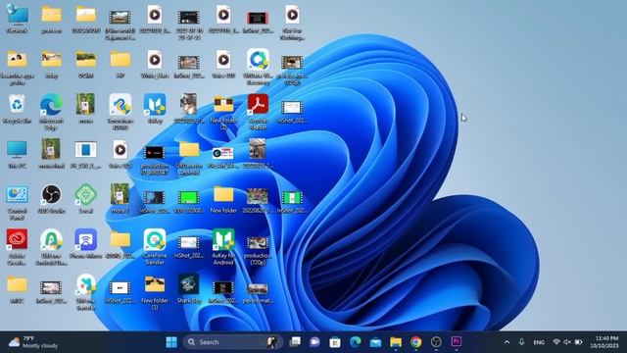The image size is (627, 353).
Task: Launch Edge from the taskbar
Action: point(355,342)
